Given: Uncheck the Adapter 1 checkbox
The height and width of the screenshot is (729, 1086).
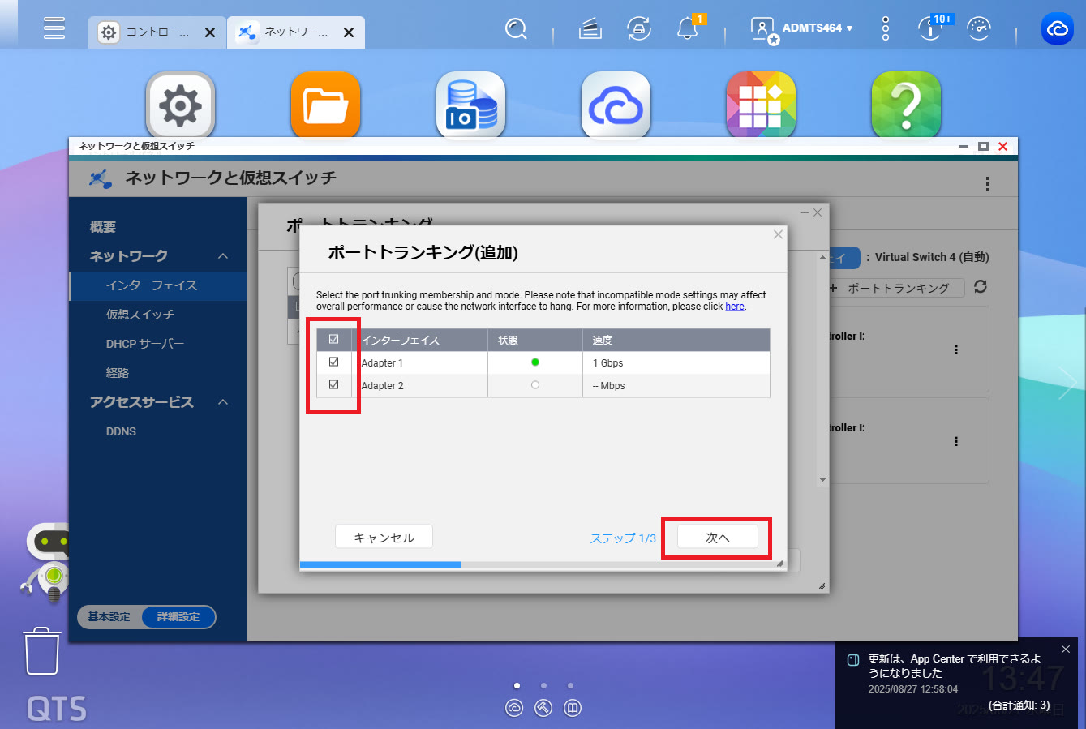Looking at the screenshot, I should coord(333,362).
